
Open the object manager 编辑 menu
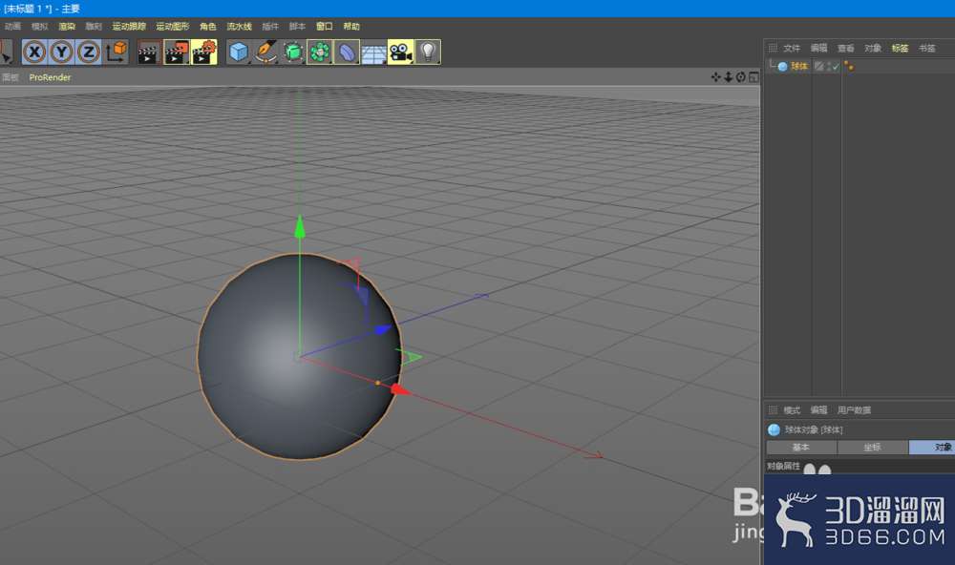pyautogui.click(x=819, y=48)
